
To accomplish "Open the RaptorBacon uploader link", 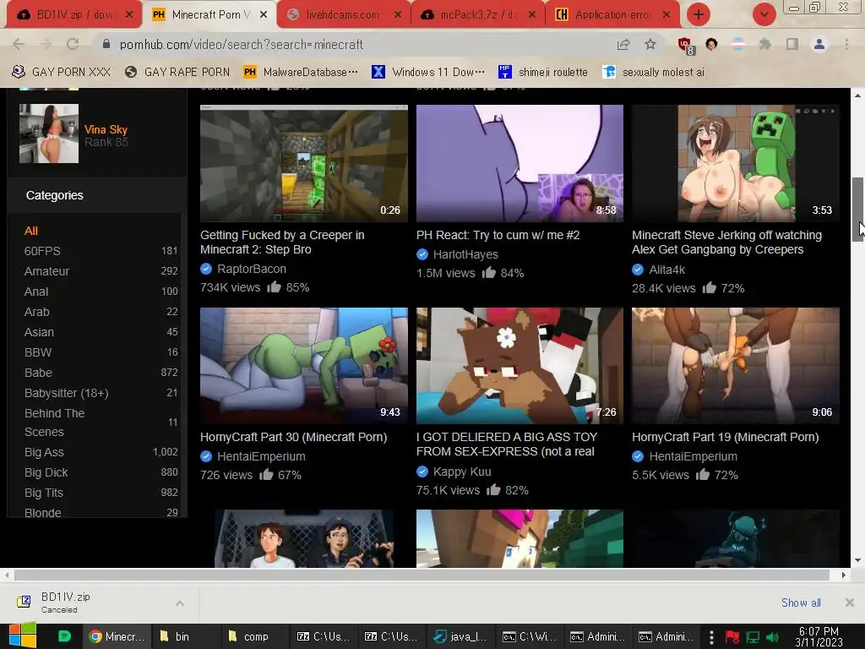I will (x=252, y=269).
